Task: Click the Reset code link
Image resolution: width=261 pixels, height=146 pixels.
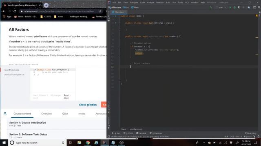Action: click(66, 97)
